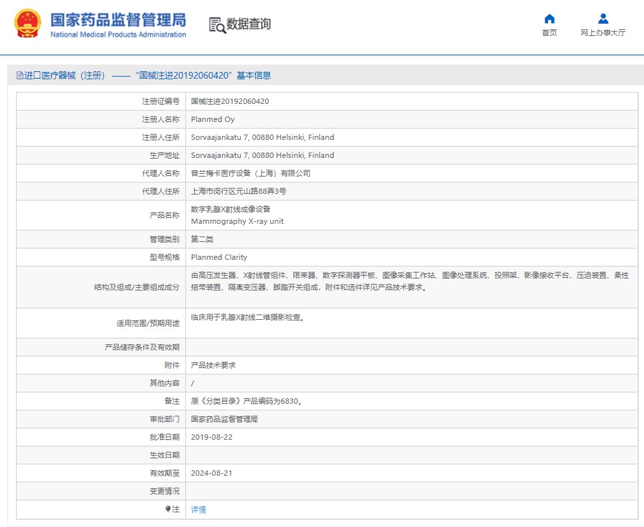Click the 第二类 management class value
644x527 pixels.
(x=202, y=239)
